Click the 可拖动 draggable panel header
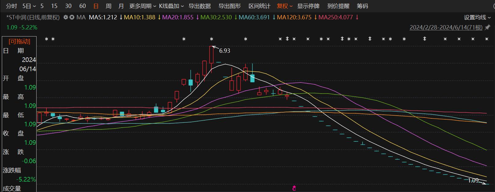The image size is (495, 192). (x=19, y=41)
